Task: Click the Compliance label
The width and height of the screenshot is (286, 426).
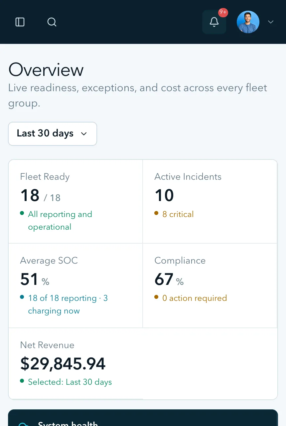Action: pyautogui.click(x=180, y=261)
